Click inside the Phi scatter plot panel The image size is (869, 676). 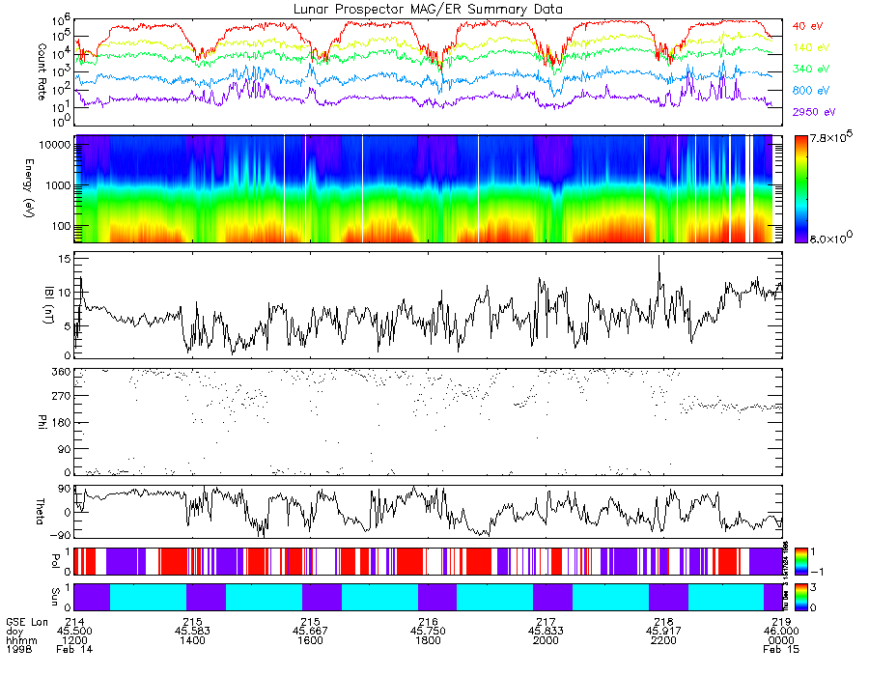(x=428, y=422)
